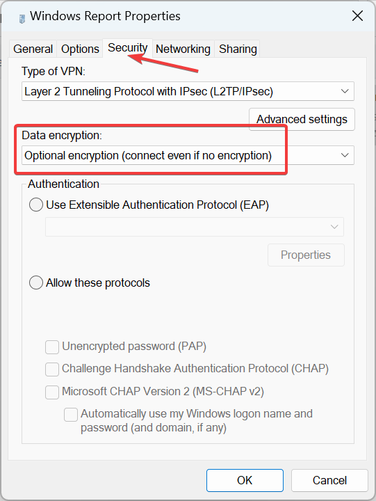Open the Sharing tab
This screenshot has width=376, height=501.
tap(238, 49)
